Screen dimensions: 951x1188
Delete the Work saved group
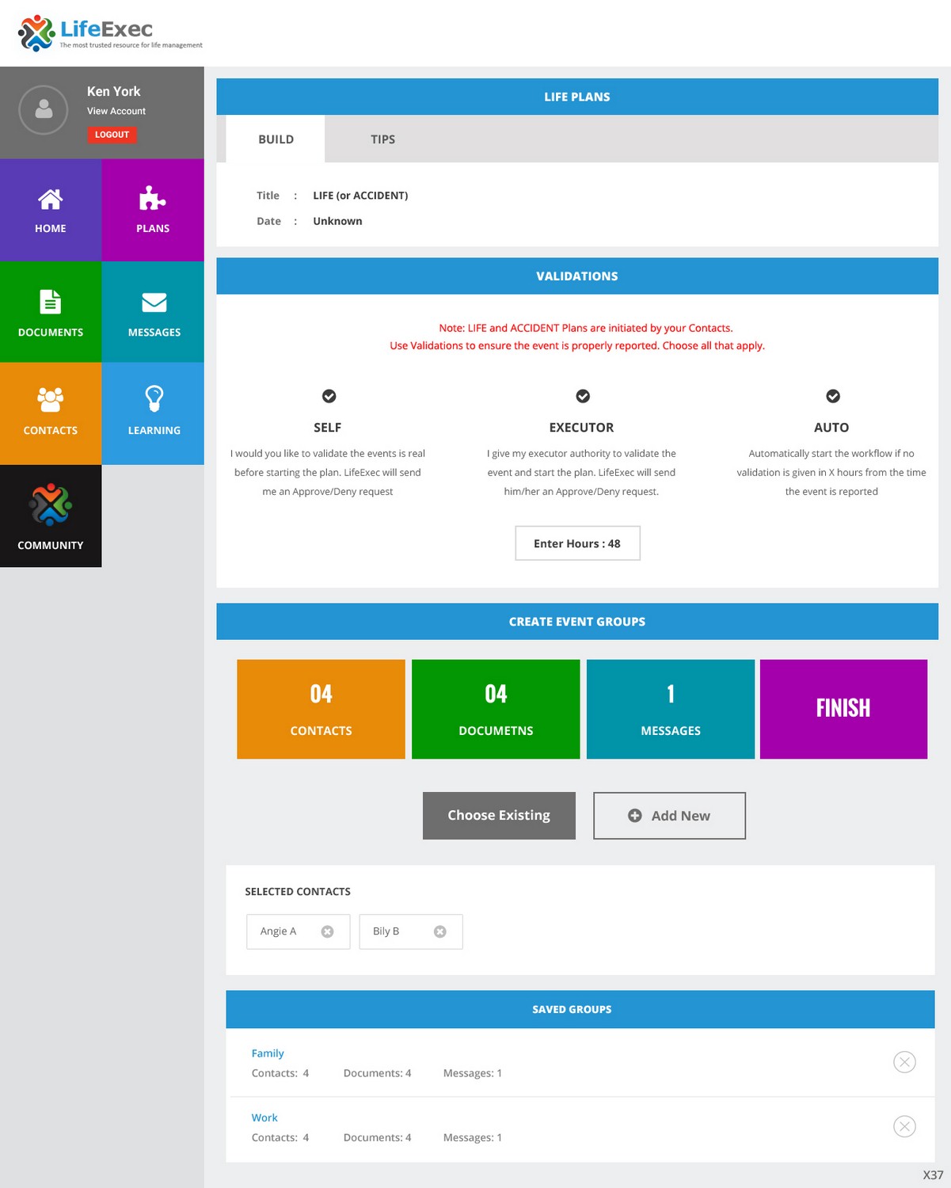pyautogui.click(x=904, y=1126)
